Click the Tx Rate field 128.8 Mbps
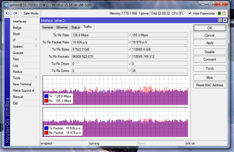The image size is (234, 152). [100, 35]
